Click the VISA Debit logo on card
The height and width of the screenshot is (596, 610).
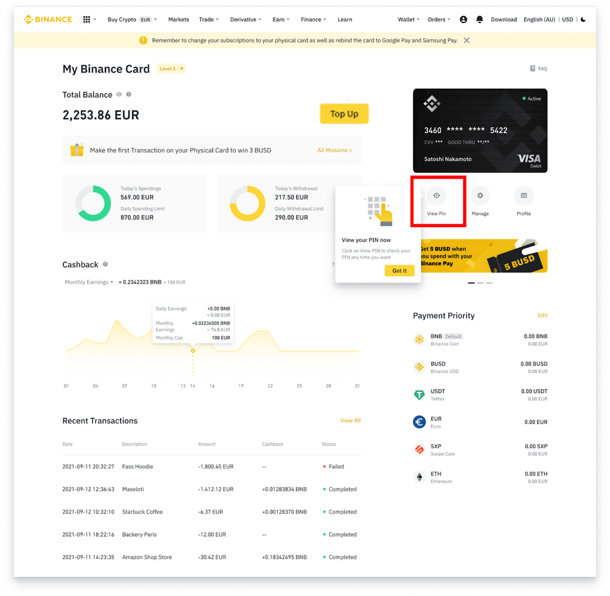(529, 161)
